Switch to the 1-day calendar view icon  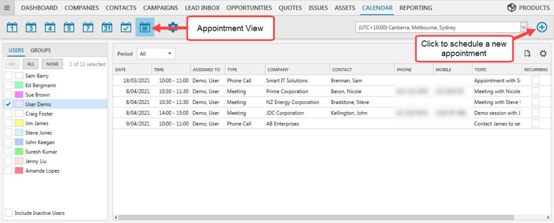13,27
